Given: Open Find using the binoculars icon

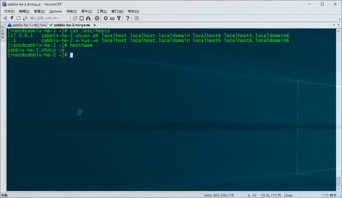Looking at the screenshot, I should [x=88, y=18].
